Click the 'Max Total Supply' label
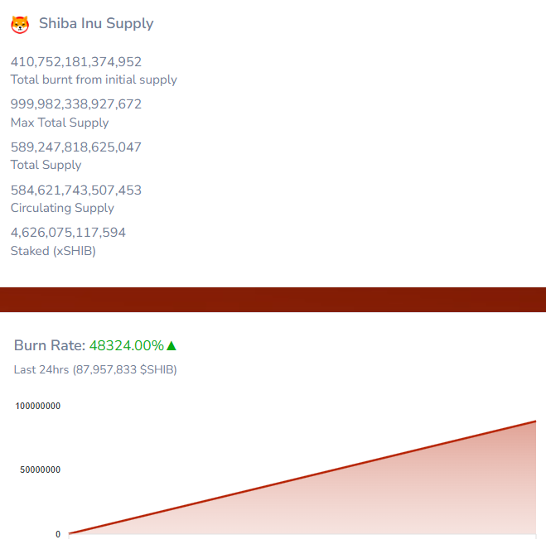This screenshot has width=546, height=549. (60, 123)
